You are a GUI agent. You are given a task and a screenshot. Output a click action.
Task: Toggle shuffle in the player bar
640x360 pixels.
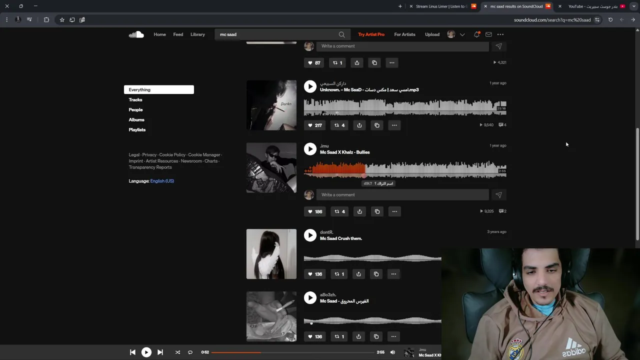click(177, 352)
